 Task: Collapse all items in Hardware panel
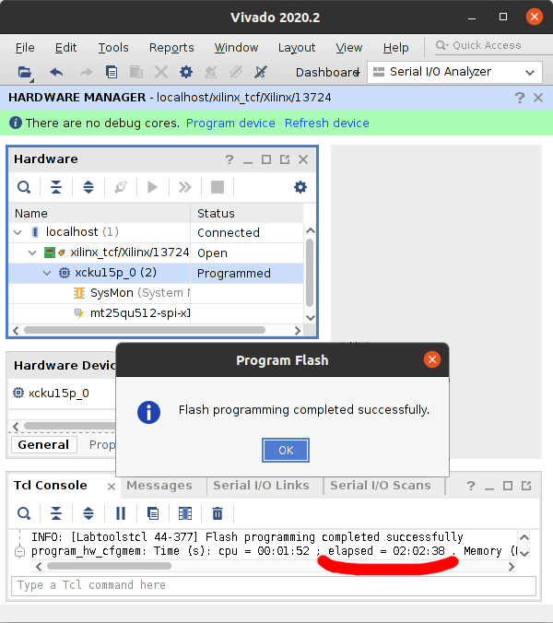[x=56, y=187]
